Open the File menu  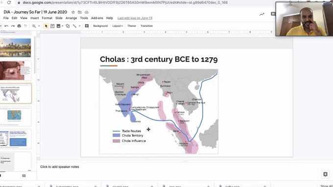coord(6,18)
